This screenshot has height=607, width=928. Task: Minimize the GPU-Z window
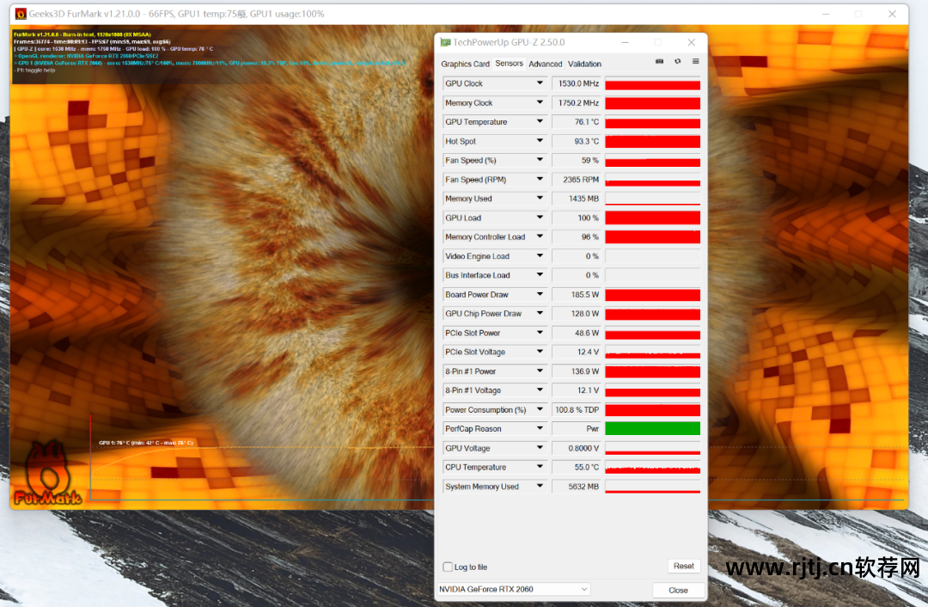pos(625,43)
